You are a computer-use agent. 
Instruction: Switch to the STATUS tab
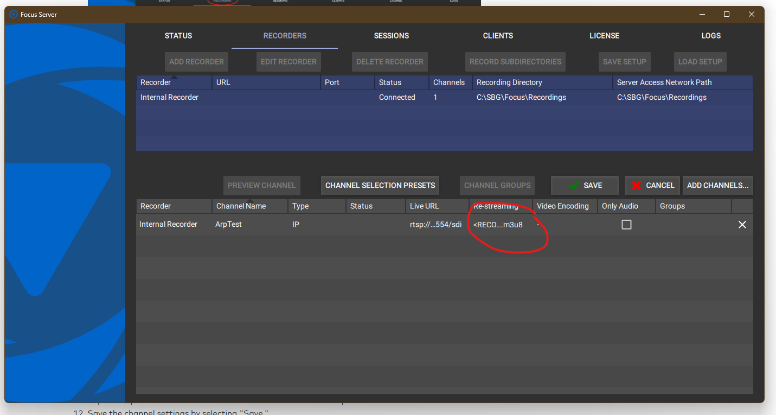(x=178, y=35)
